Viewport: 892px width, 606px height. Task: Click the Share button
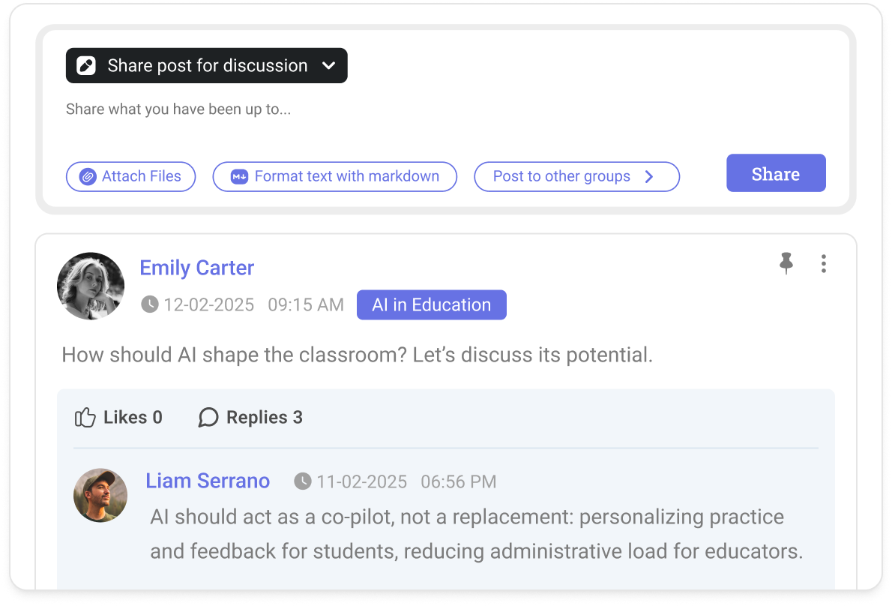(776, 173)
